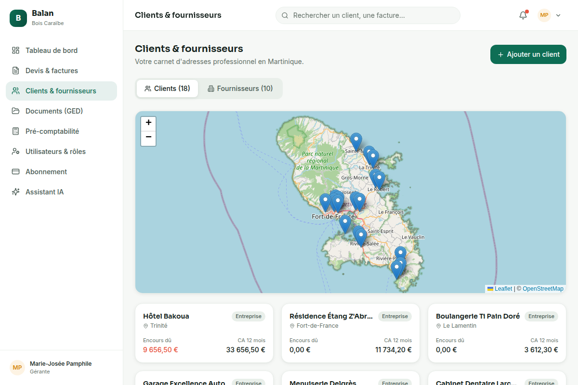Click the pin icon beside Le Lamentin
The height and width of the screenshot is (385, 578).
tap(438, 326)
